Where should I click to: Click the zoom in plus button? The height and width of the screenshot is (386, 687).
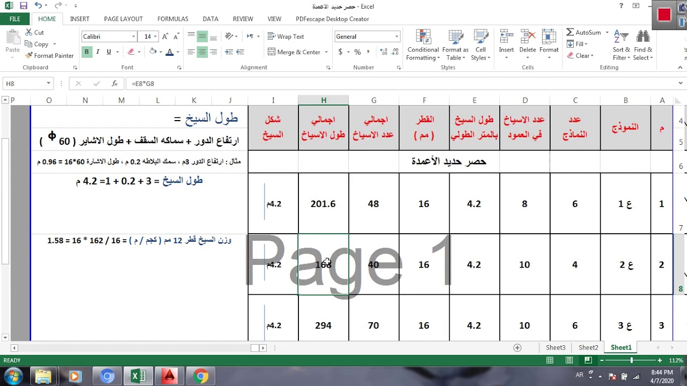(661, 361)
